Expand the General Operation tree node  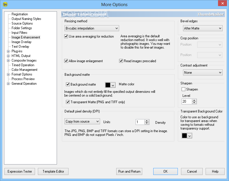(8, 84)
